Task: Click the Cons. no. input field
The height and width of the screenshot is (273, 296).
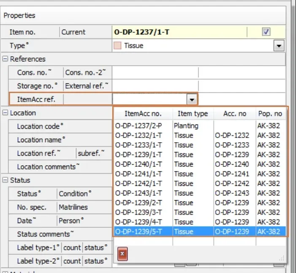Action: [x=155, y=72]
